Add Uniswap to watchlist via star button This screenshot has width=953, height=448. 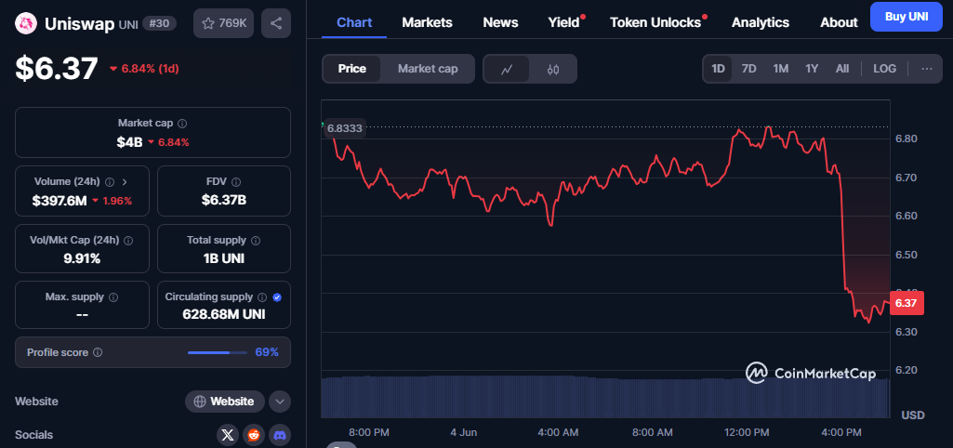[x=224, y=24]
